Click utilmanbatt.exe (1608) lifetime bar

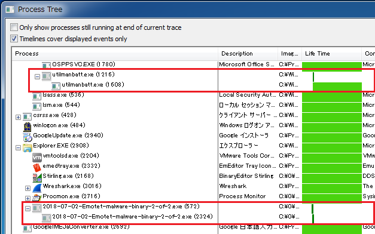pos(337,87)
